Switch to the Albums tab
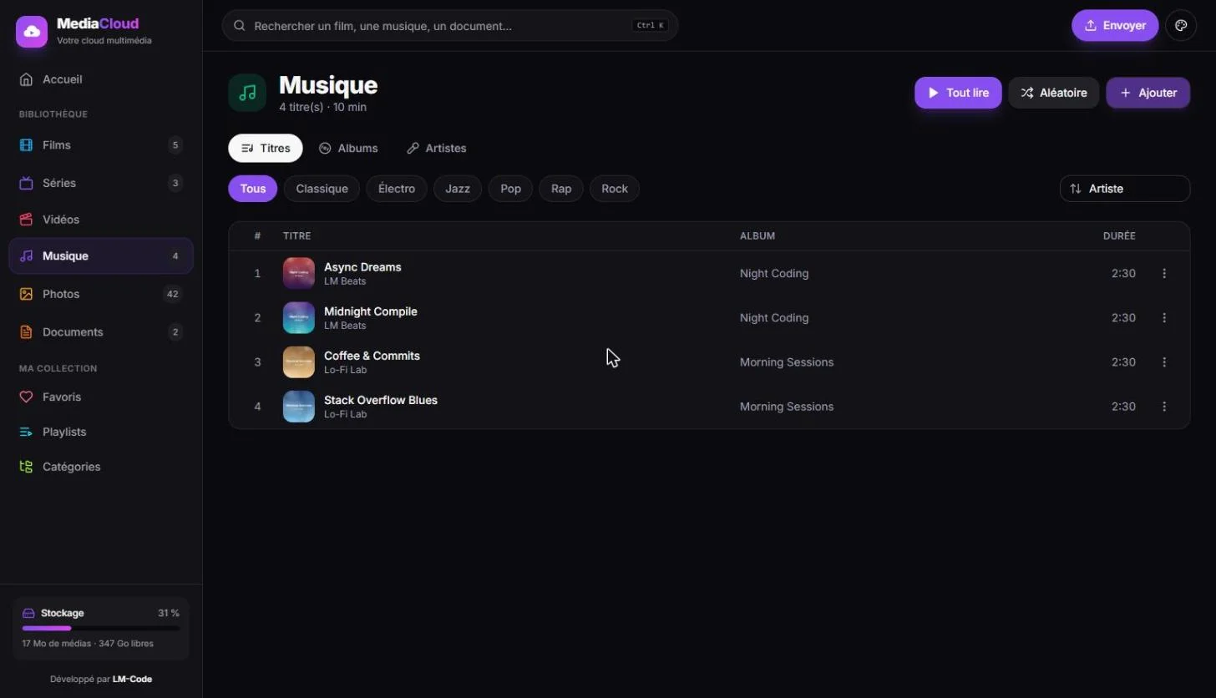 pyautogui.click(x=348, y=149)
